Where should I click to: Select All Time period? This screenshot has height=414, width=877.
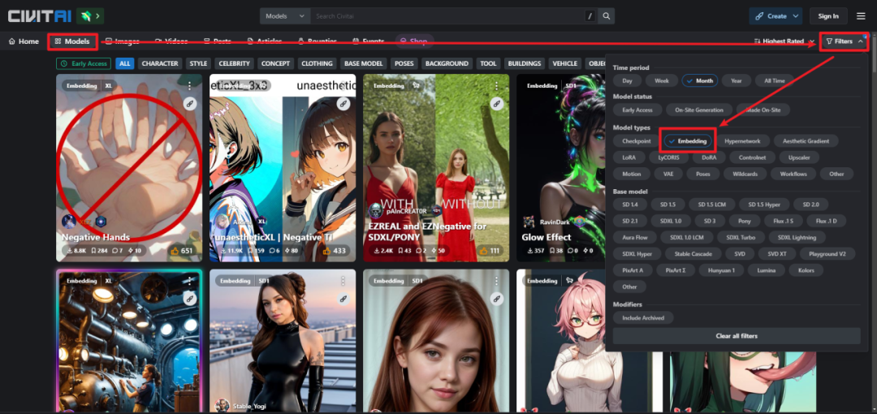(x=774, y=80)
